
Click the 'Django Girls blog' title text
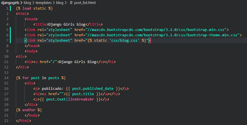(x=67, y=24)
